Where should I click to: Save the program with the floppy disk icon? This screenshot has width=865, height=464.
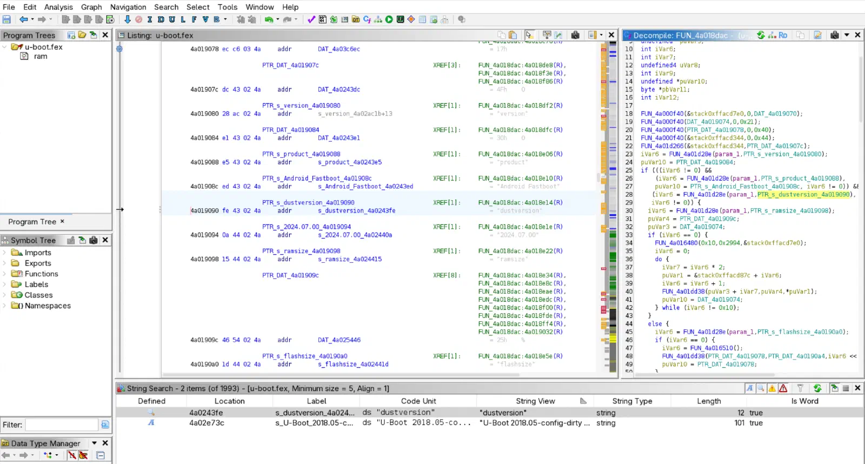(6, 19)
